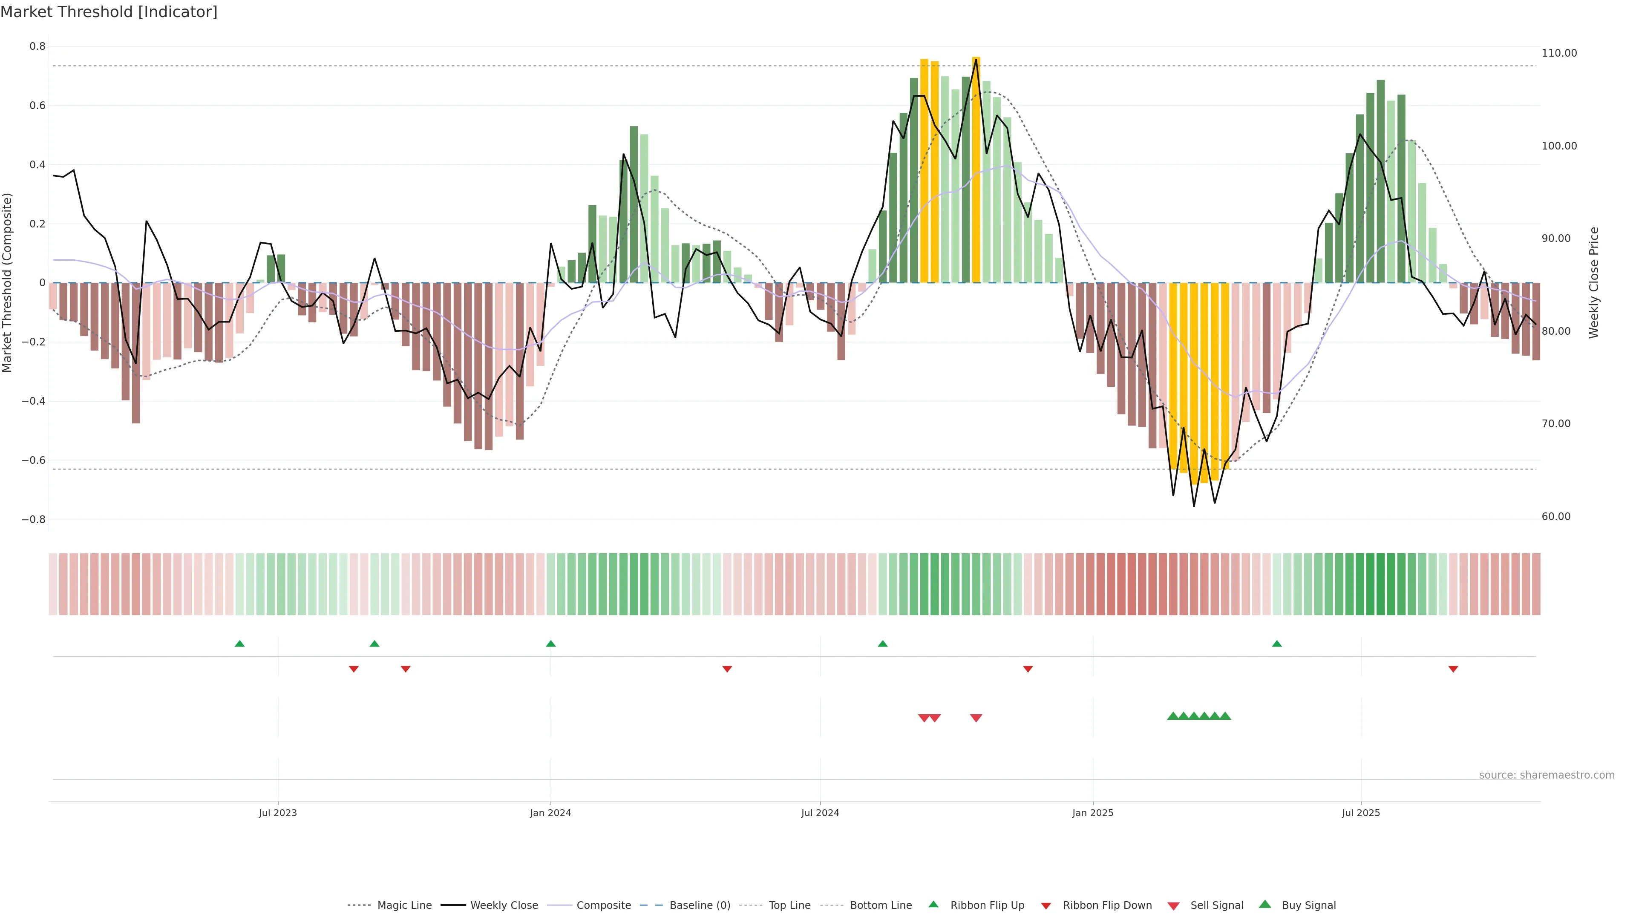This screenshot has width=1636, height=920.
Task: Click the Market Threshold [Indicator] title
Action: coord(109,12)
